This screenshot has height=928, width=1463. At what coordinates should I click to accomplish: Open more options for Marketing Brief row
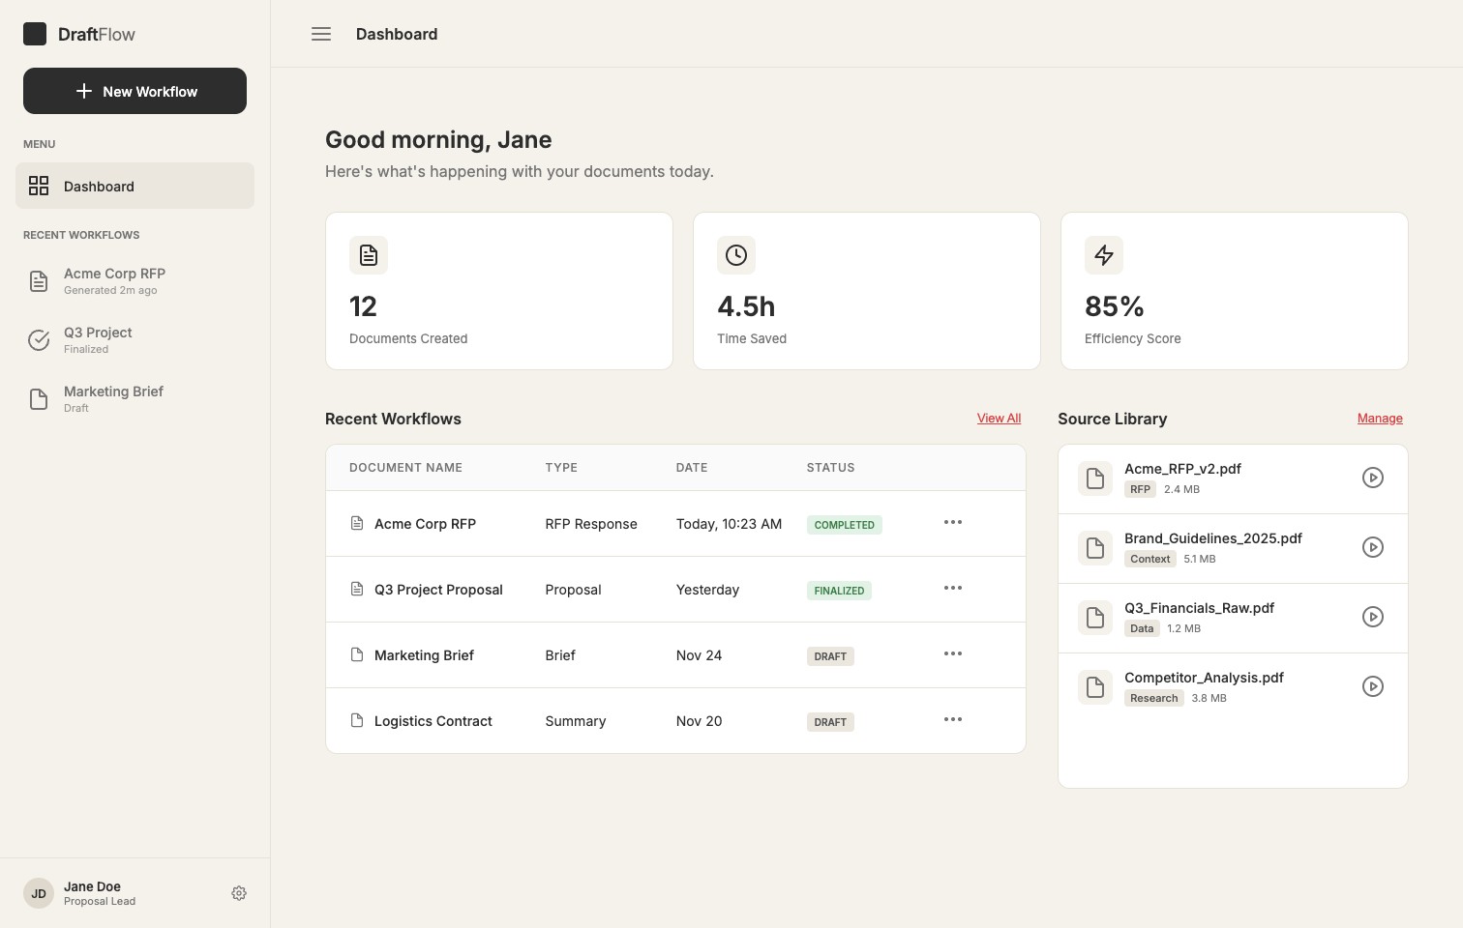[x=953, y=653]
